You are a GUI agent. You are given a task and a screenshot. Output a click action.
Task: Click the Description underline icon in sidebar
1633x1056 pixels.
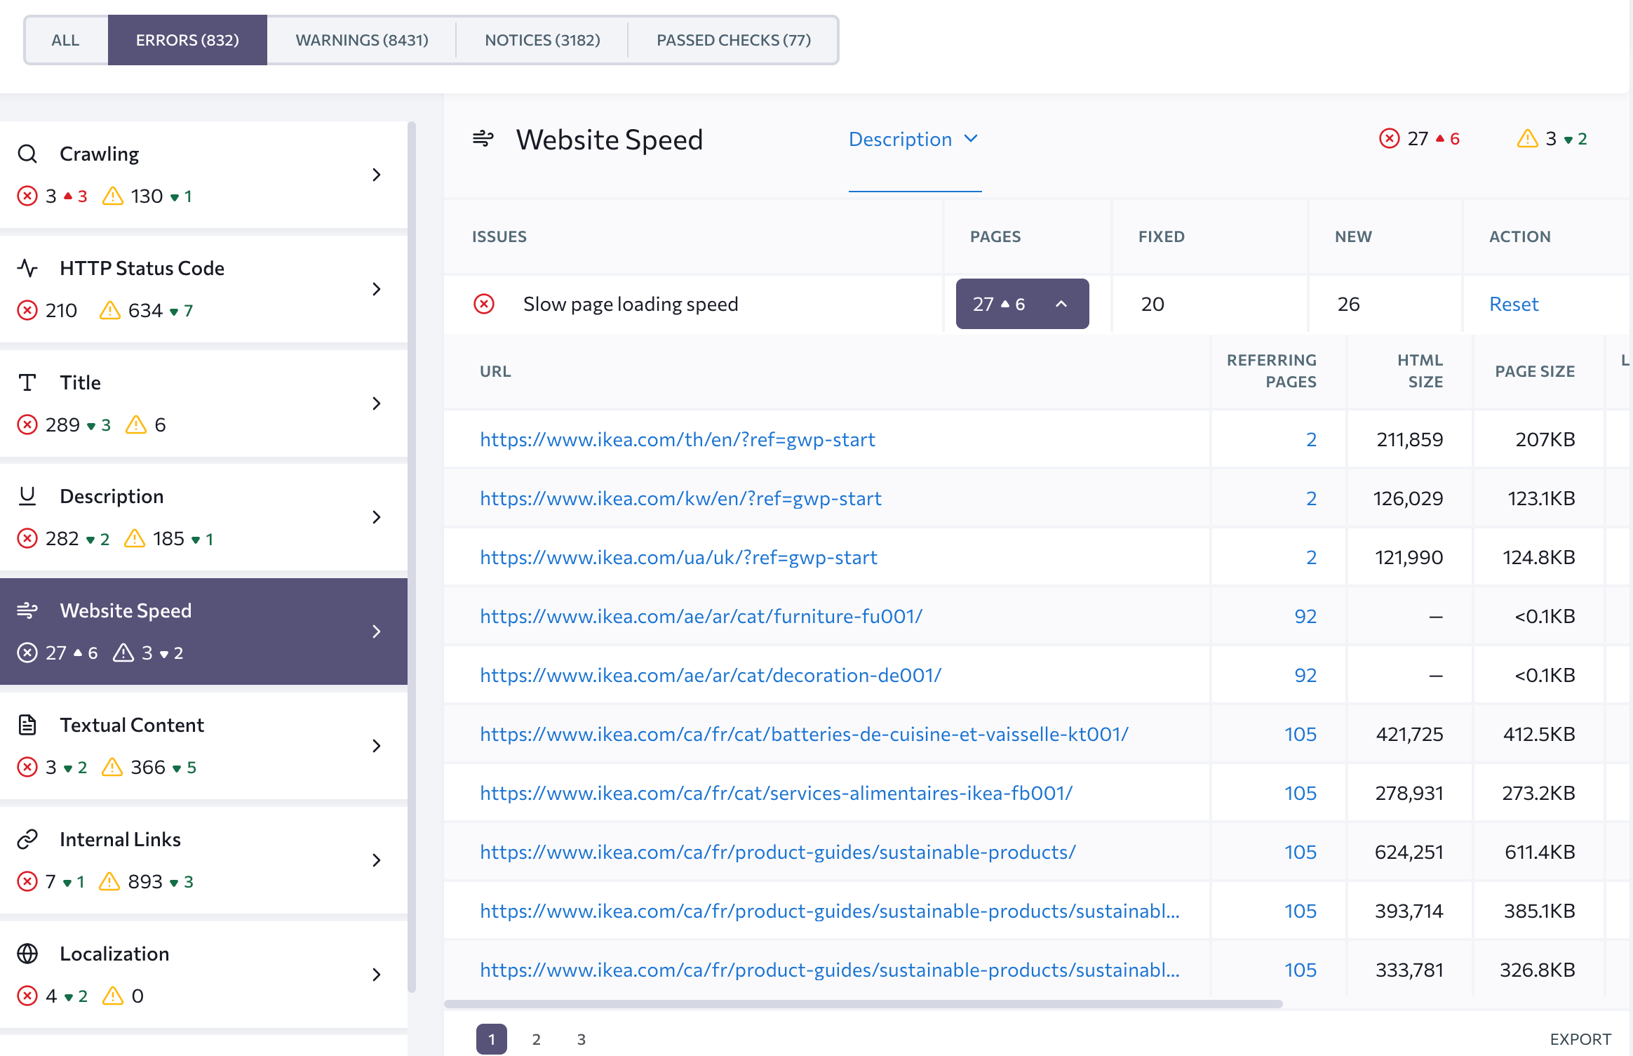pos(27,496)
